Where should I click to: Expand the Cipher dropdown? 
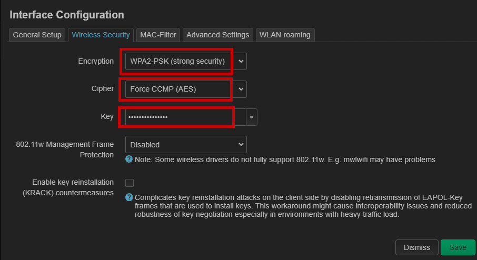click(179, 89)
